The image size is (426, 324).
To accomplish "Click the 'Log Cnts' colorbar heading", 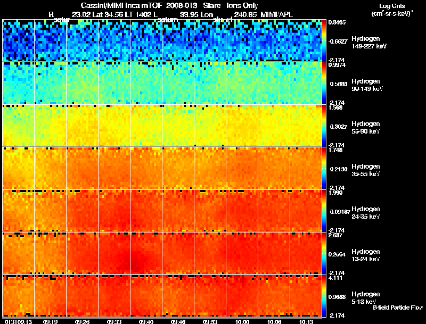I will click(x=392, y=6).
